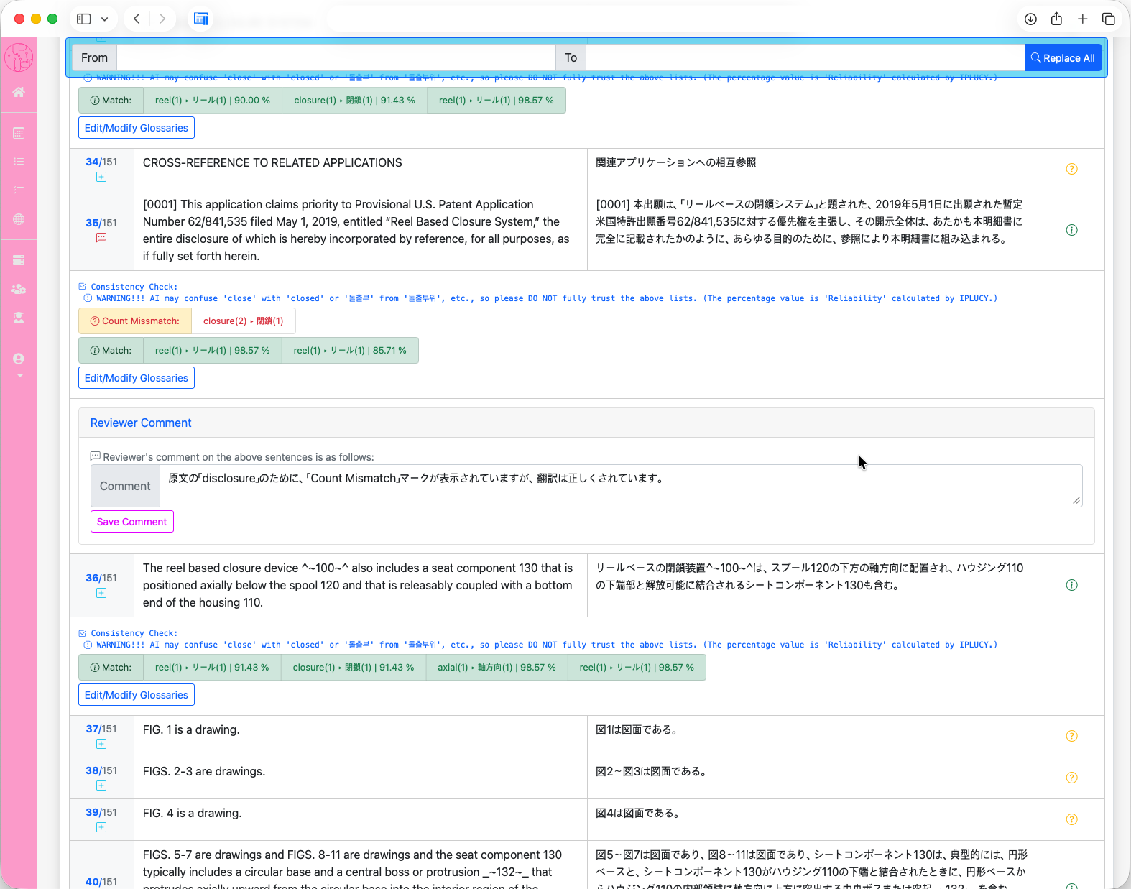Expand segment 37 with plus icon

point(101,744)
